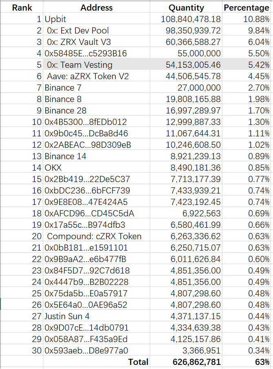273x369 pixels.
Task: Select the Address column header cell
Action: (96, 7)
